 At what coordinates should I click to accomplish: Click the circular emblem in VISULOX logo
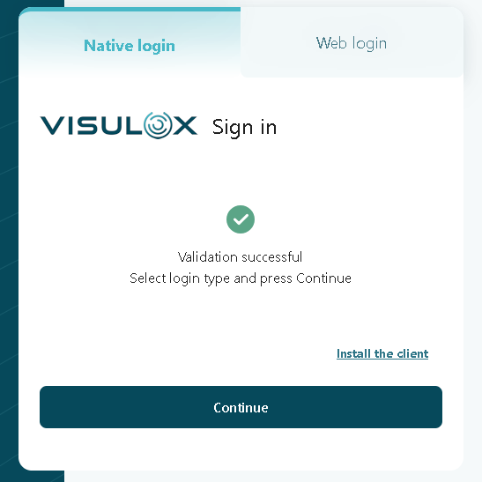point(158,125)
